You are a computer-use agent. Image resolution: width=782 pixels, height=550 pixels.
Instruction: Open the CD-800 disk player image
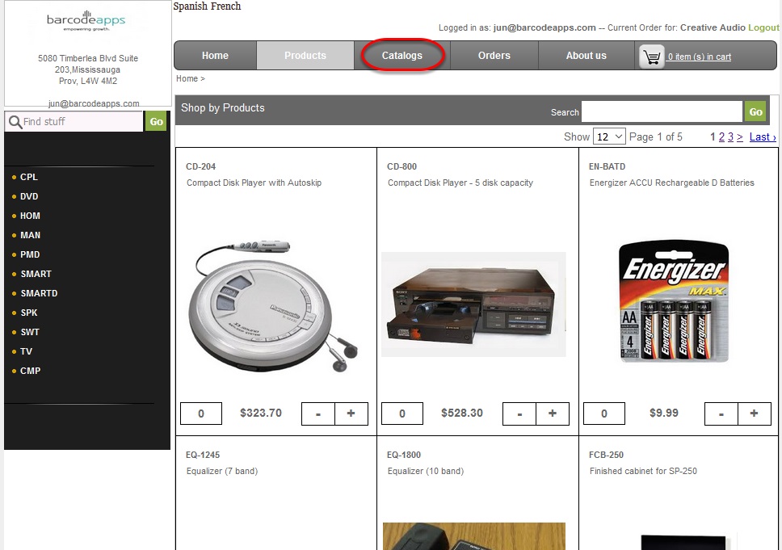click(x=473, y=304)
